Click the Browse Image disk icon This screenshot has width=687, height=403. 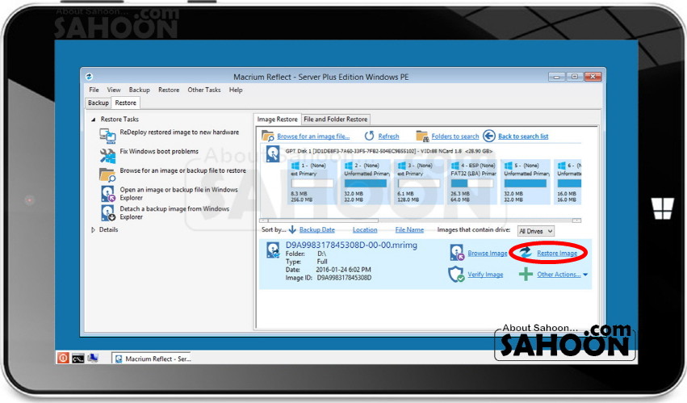click(457, 253)
